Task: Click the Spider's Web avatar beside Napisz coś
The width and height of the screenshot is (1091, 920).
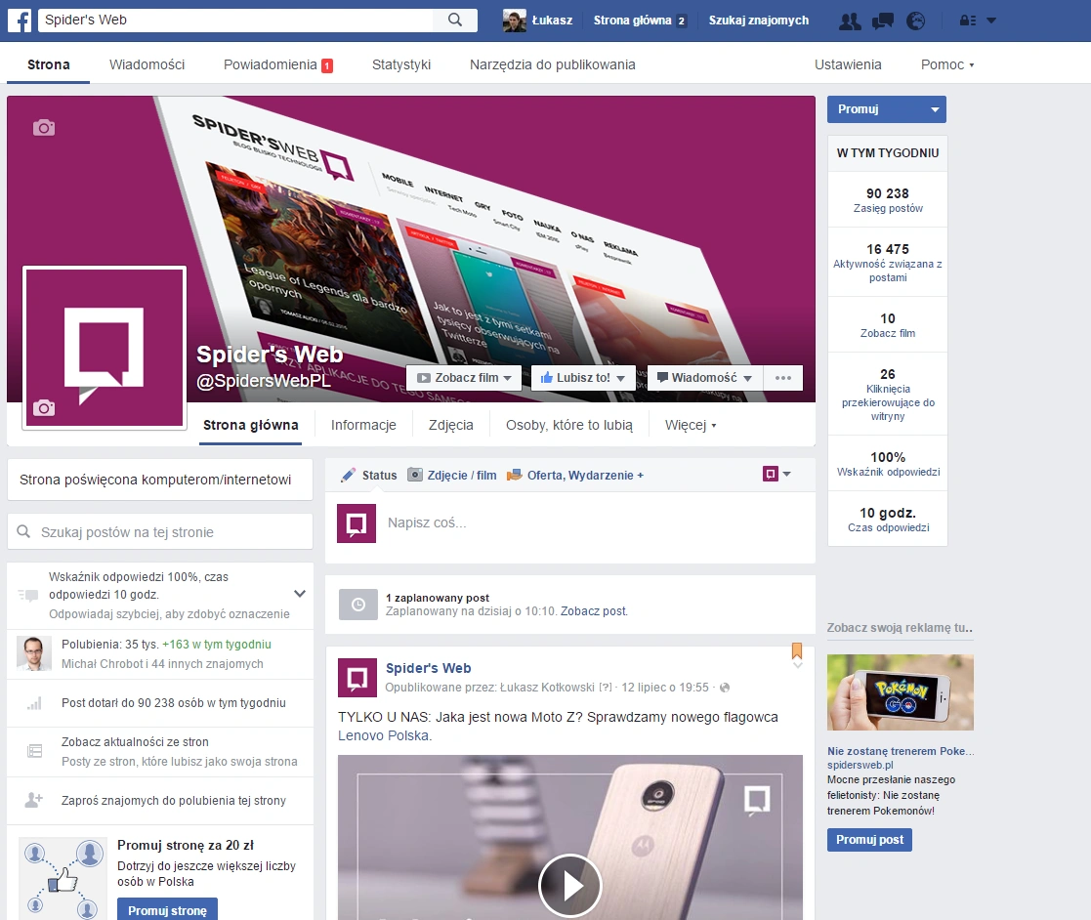Action: [x=357, y=523]
